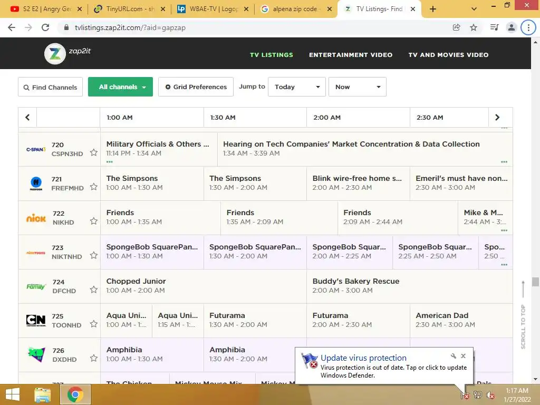
Task: Click Nick channel logo
Action: [x=36, y=218]
